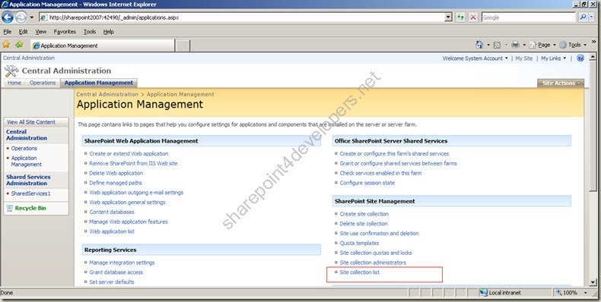601x302 pixels.
Task: Expand the Site Actions menu
Action: pos(561,83)
